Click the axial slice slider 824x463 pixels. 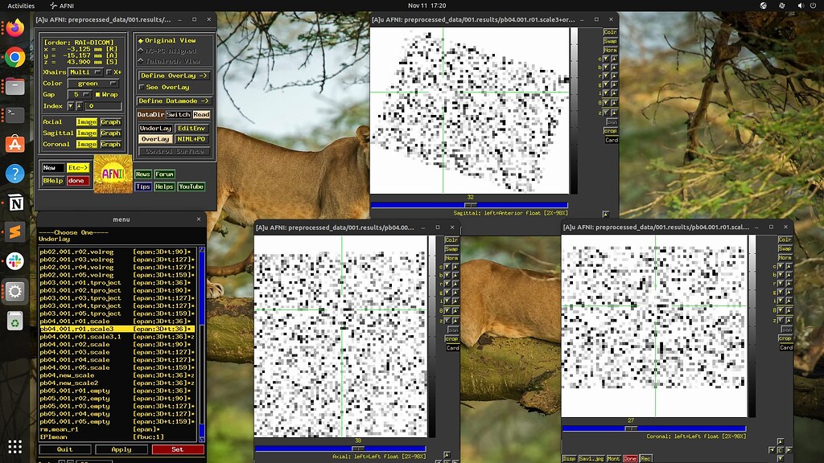[x=340, y=449]
